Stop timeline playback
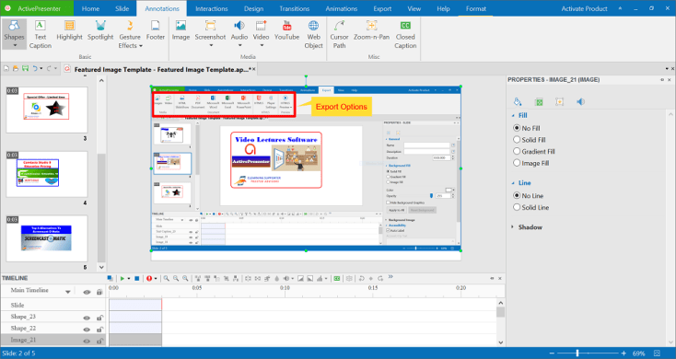The image size is (676, 359). click(x=136, y=278)
